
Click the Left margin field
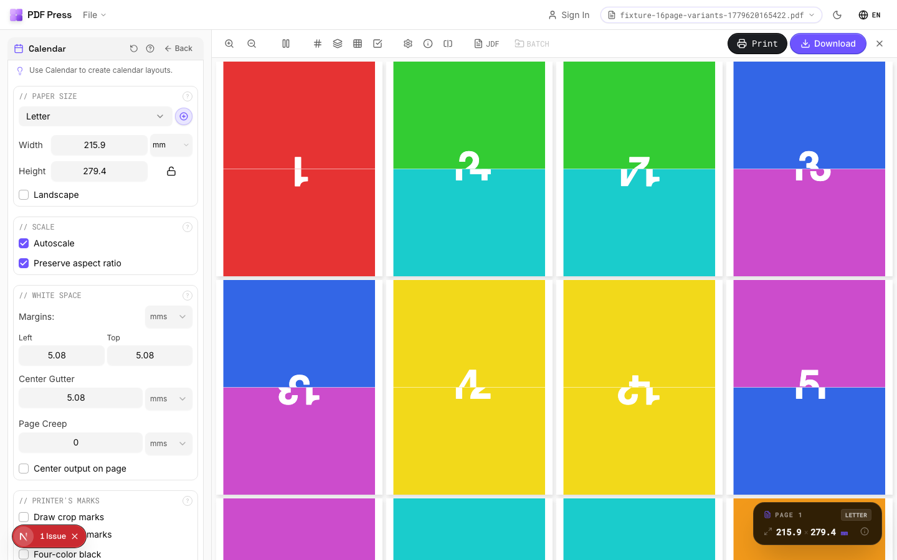click(x=62, y=355)
